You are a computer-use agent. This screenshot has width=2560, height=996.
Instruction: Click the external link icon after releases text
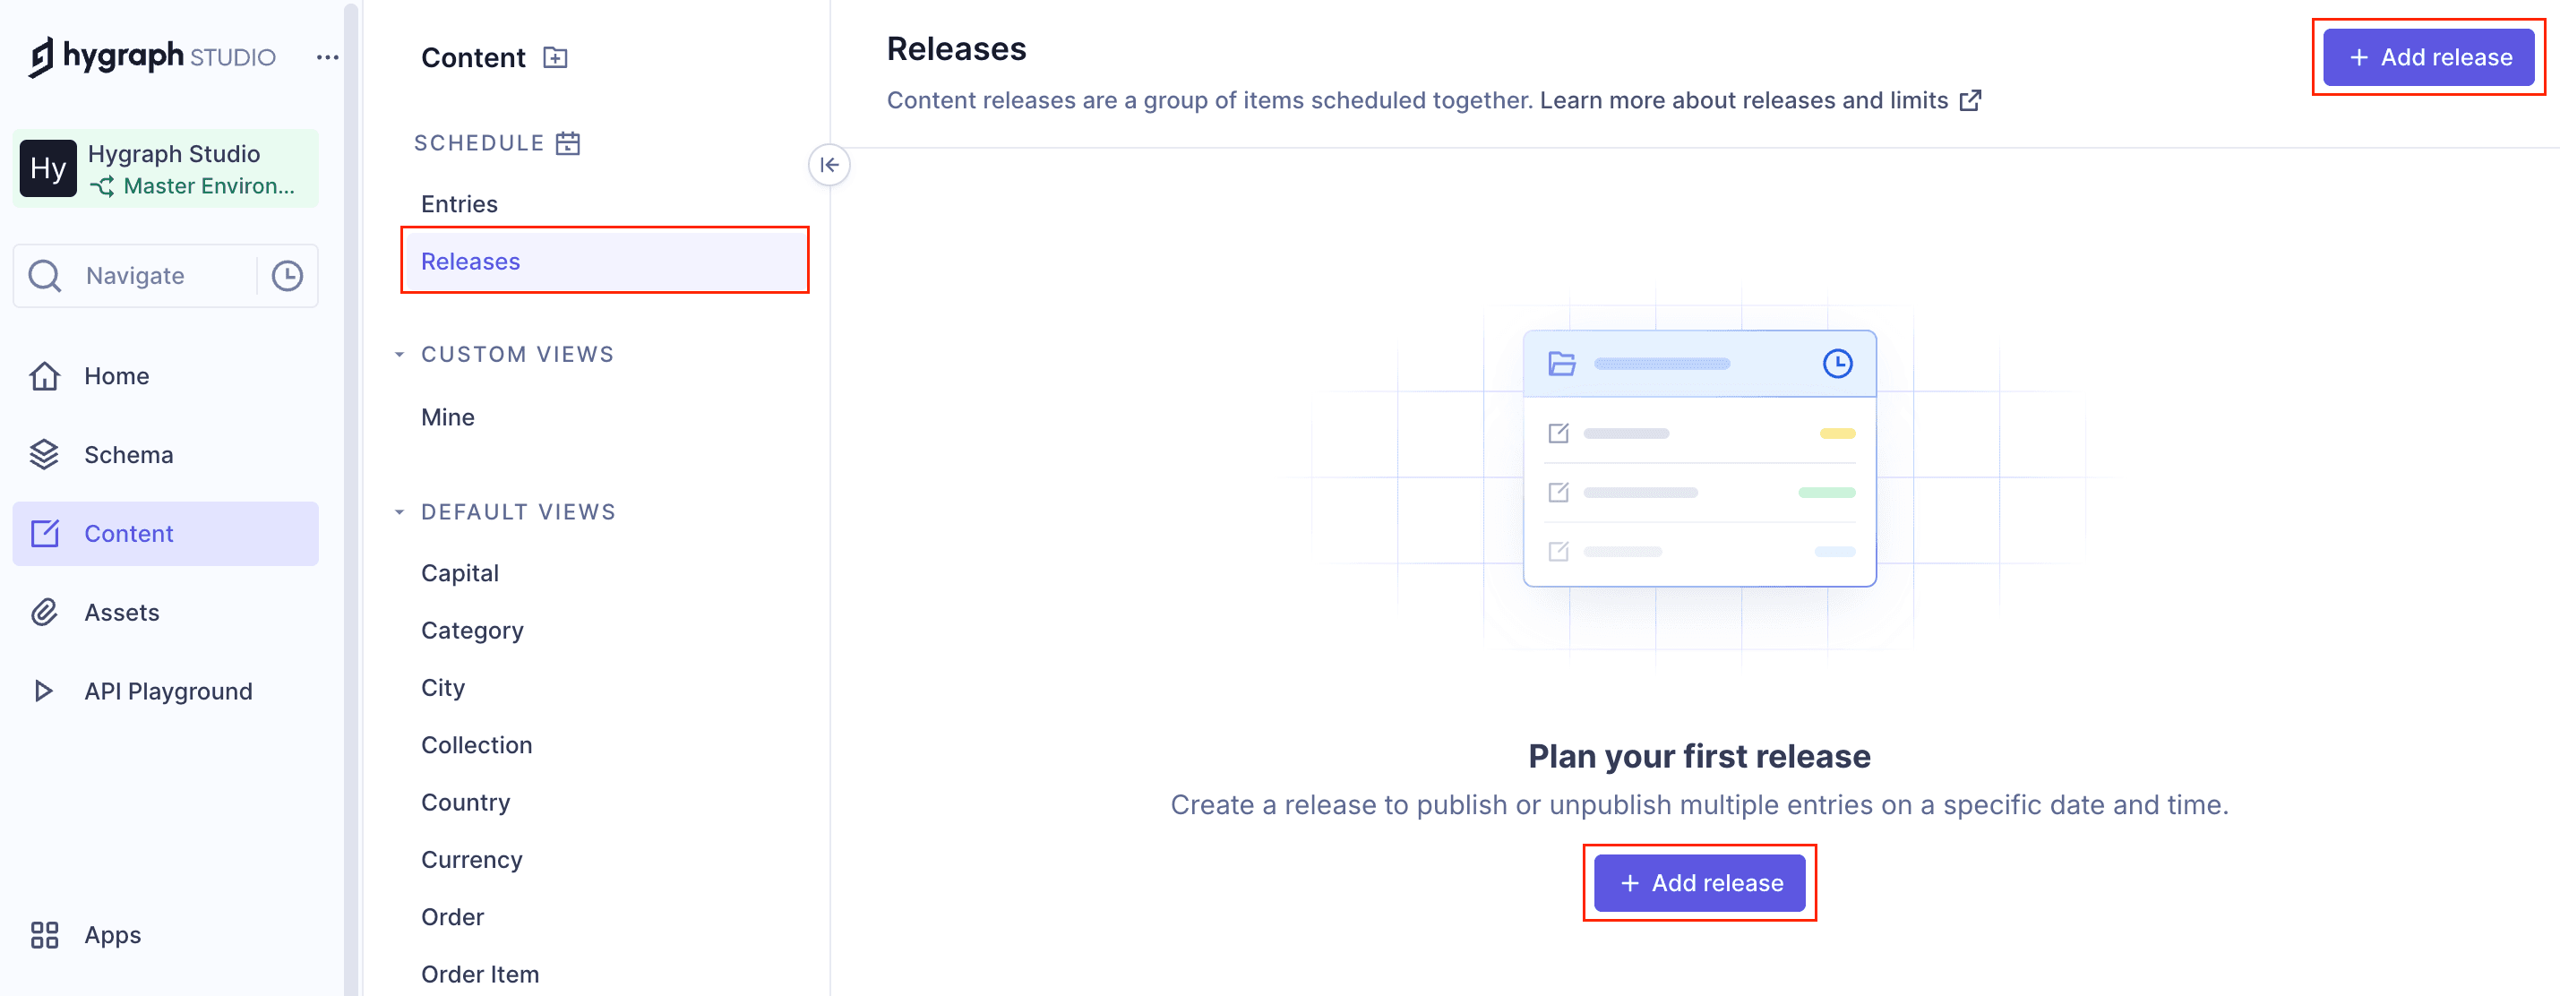click(x=1972, y=99)
